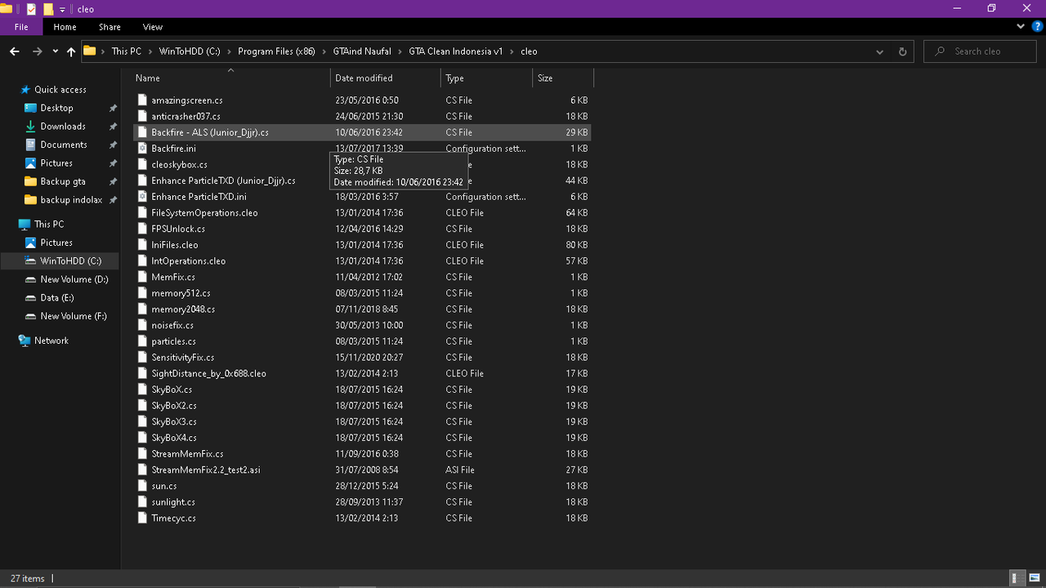Screen dimensions: 1046x588
Task: Click 'WinToHDD (C:)' in address breadcrumb
Action: [189, 51]
